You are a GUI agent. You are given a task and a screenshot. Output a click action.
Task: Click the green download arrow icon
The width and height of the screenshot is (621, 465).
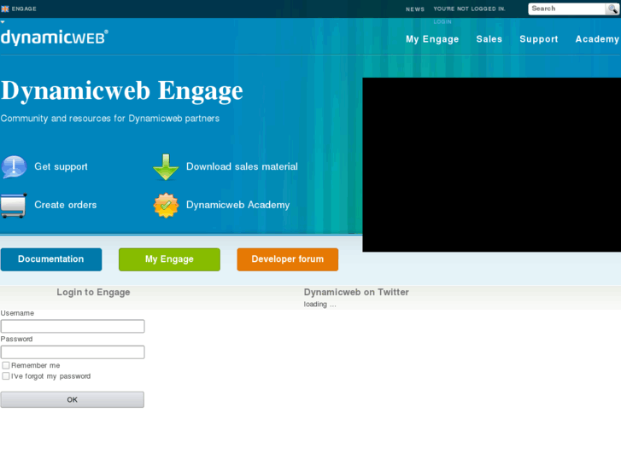tap(166, 167)
